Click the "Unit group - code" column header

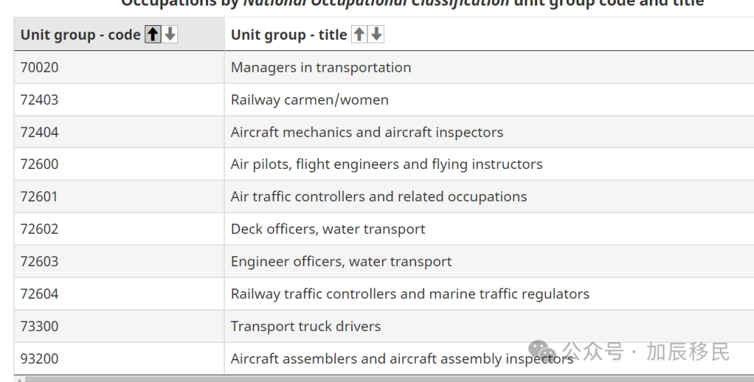tap(80, 35)
